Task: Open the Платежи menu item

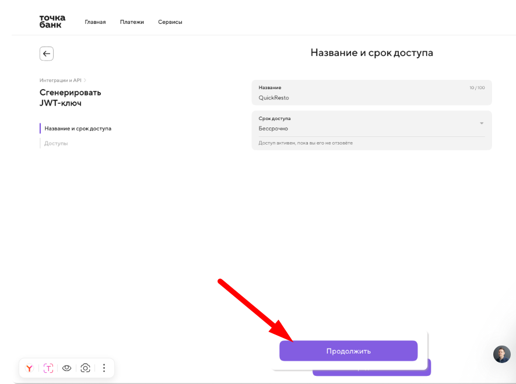Action: (x=132, y=22)
